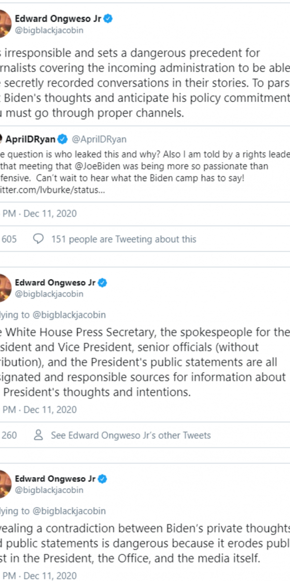
Task: Open the Dec 11, 2020 timestamp above the 605 count
Action: coord(50,213)
